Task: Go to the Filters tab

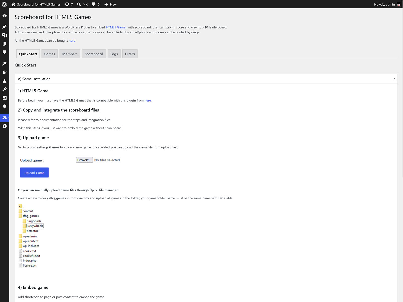Action: (x=130, y=54)
